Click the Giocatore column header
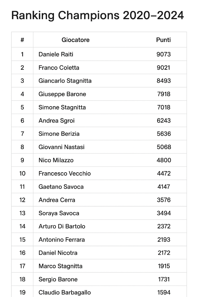 click(x=75, y=40)
